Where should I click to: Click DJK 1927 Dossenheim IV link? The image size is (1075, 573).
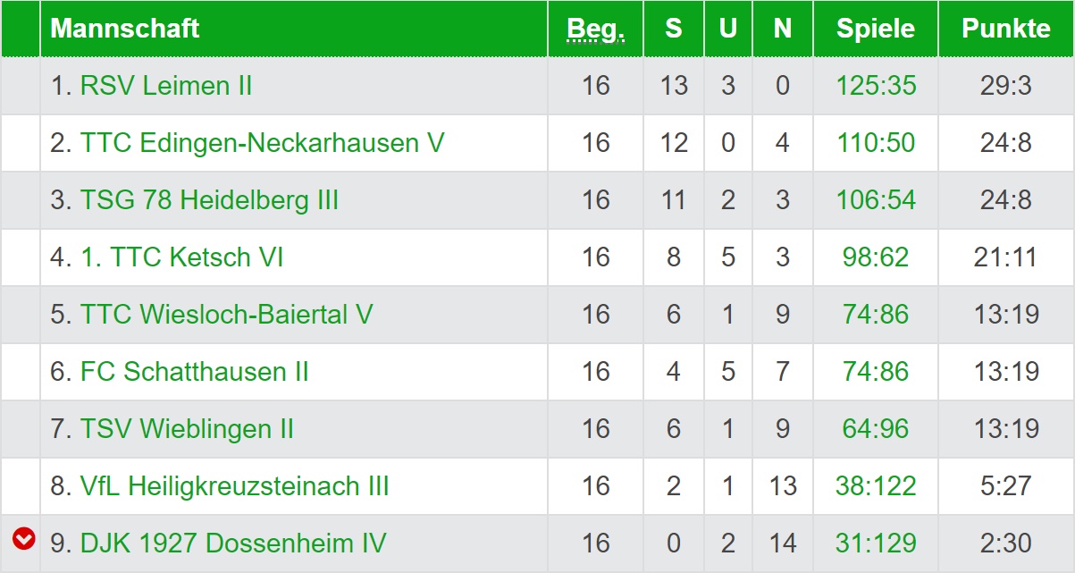tap(232, 544)
